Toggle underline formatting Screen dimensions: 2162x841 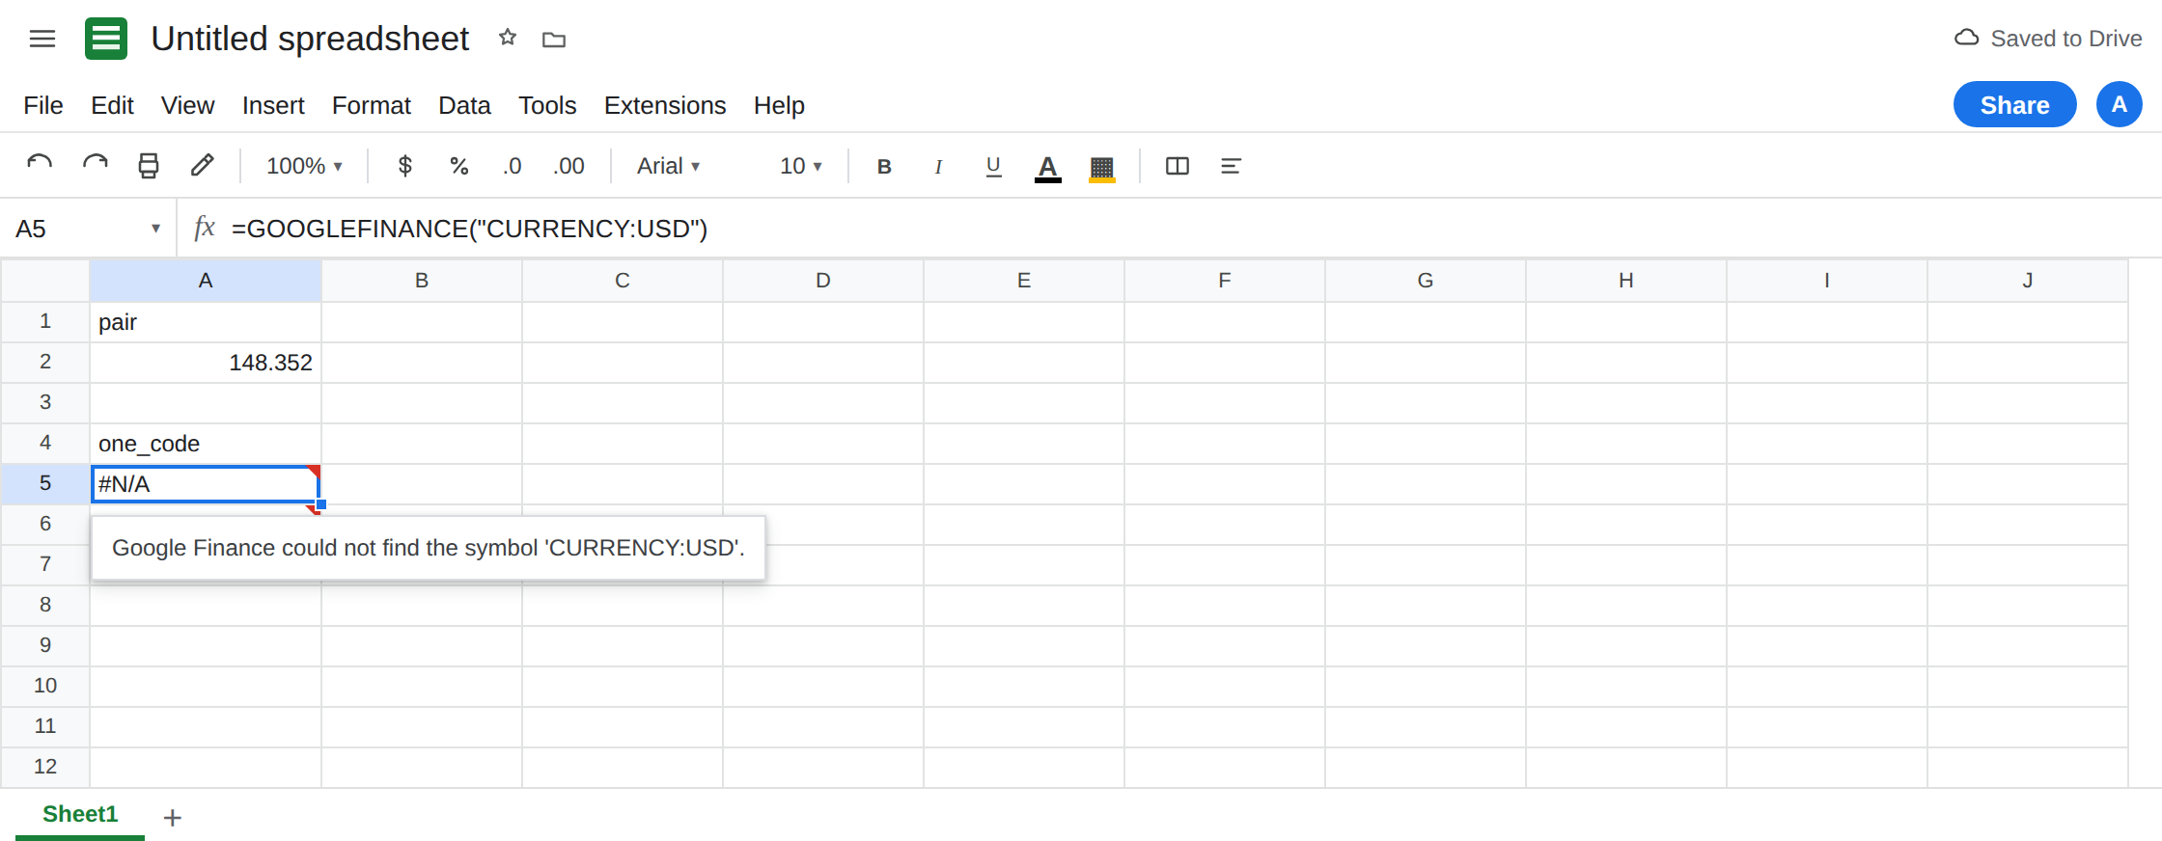pyautogui.click(x=993, y=166)
